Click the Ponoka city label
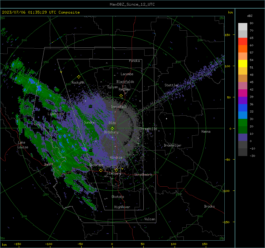 pos(134,61)
